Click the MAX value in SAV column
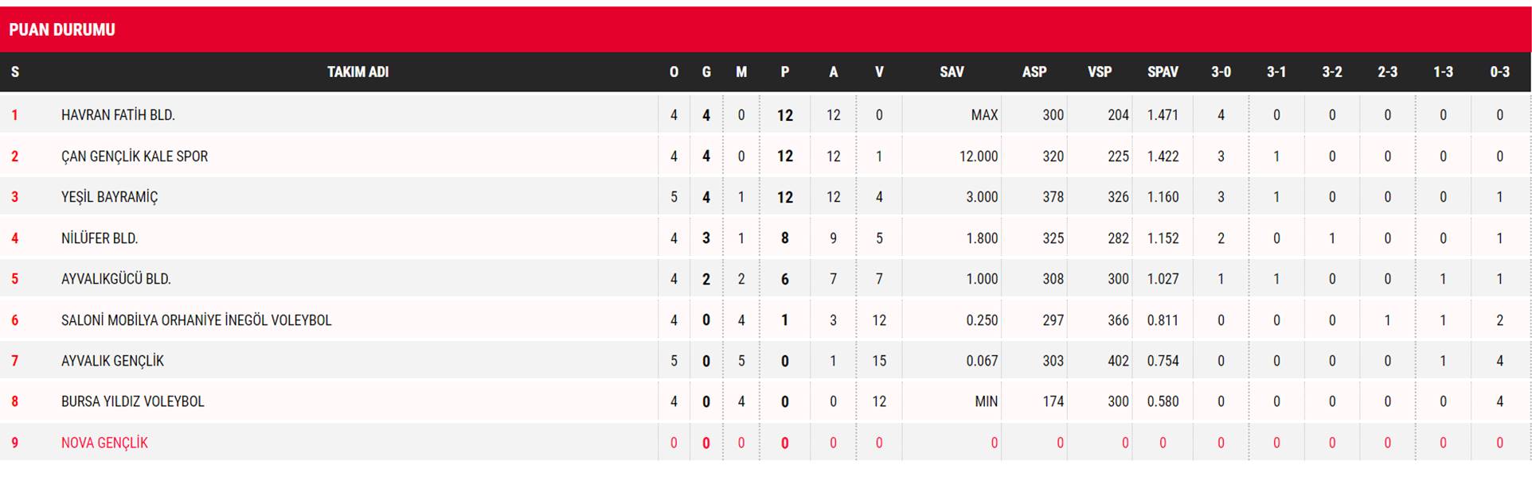The width and height of the screenshot is (1532, 480). pos(984,115)
